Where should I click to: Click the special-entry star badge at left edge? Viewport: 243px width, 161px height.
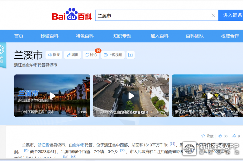pyautogui.click(x=2, y=55)
